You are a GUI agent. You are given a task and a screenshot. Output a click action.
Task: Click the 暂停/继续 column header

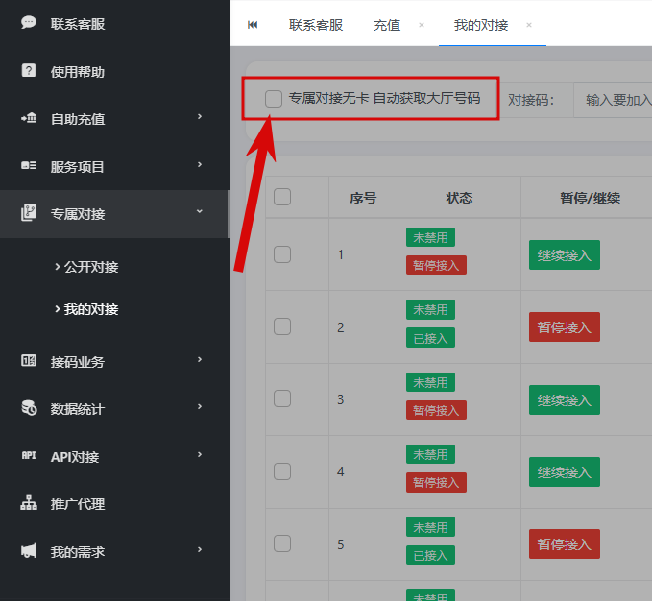coord(590,198)
